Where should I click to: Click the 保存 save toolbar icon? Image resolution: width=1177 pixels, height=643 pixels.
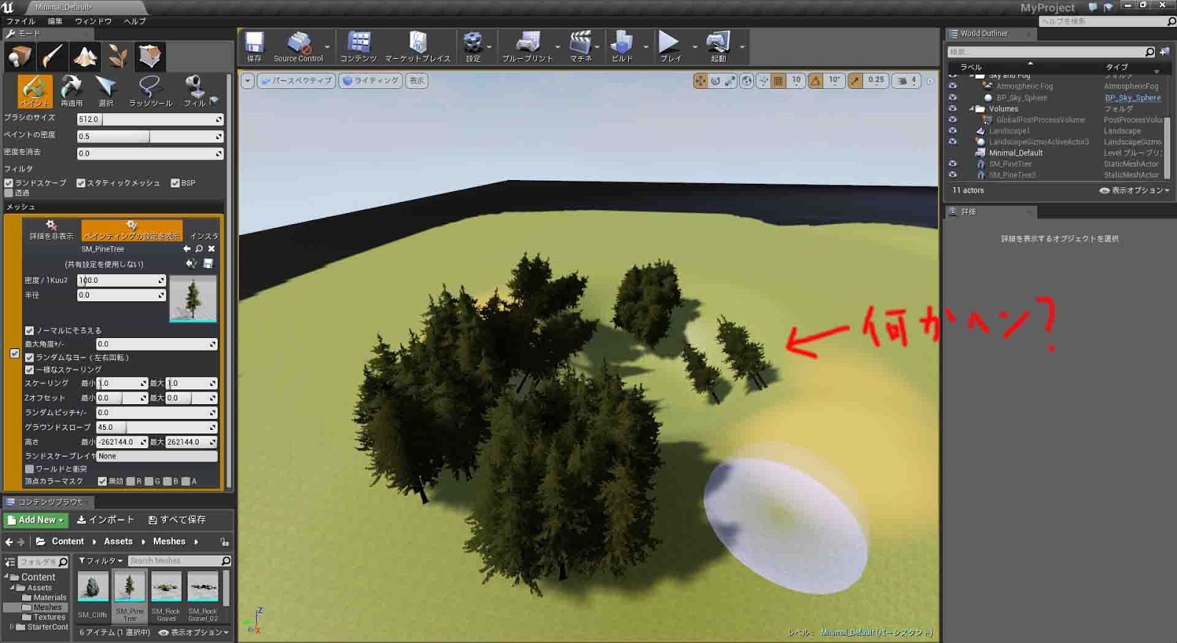pyautogui.click(x=255, y=47)
